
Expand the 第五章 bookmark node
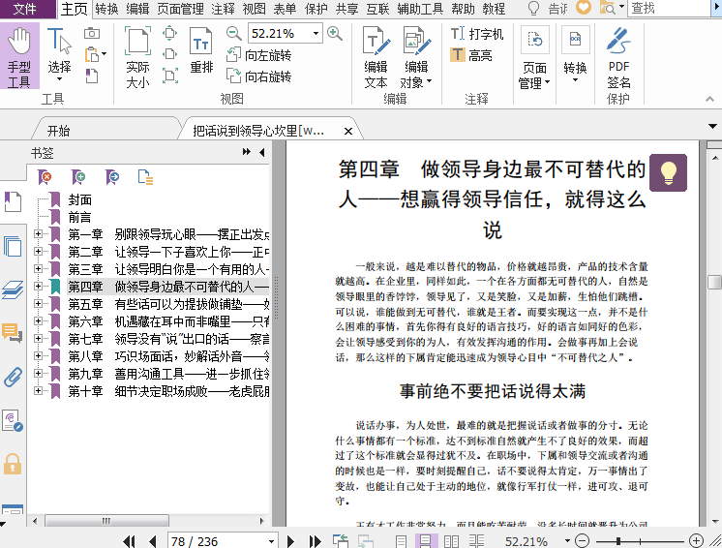[x=38, y=304]
